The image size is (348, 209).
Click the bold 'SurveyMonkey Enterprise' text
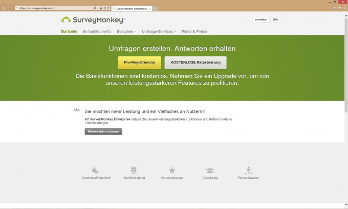[110, 119]
